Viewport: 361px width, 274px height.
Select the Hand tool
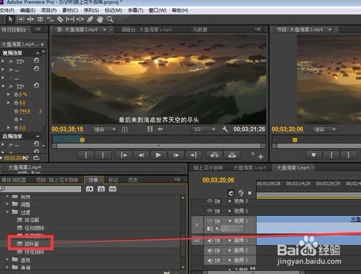pos(100,20)
